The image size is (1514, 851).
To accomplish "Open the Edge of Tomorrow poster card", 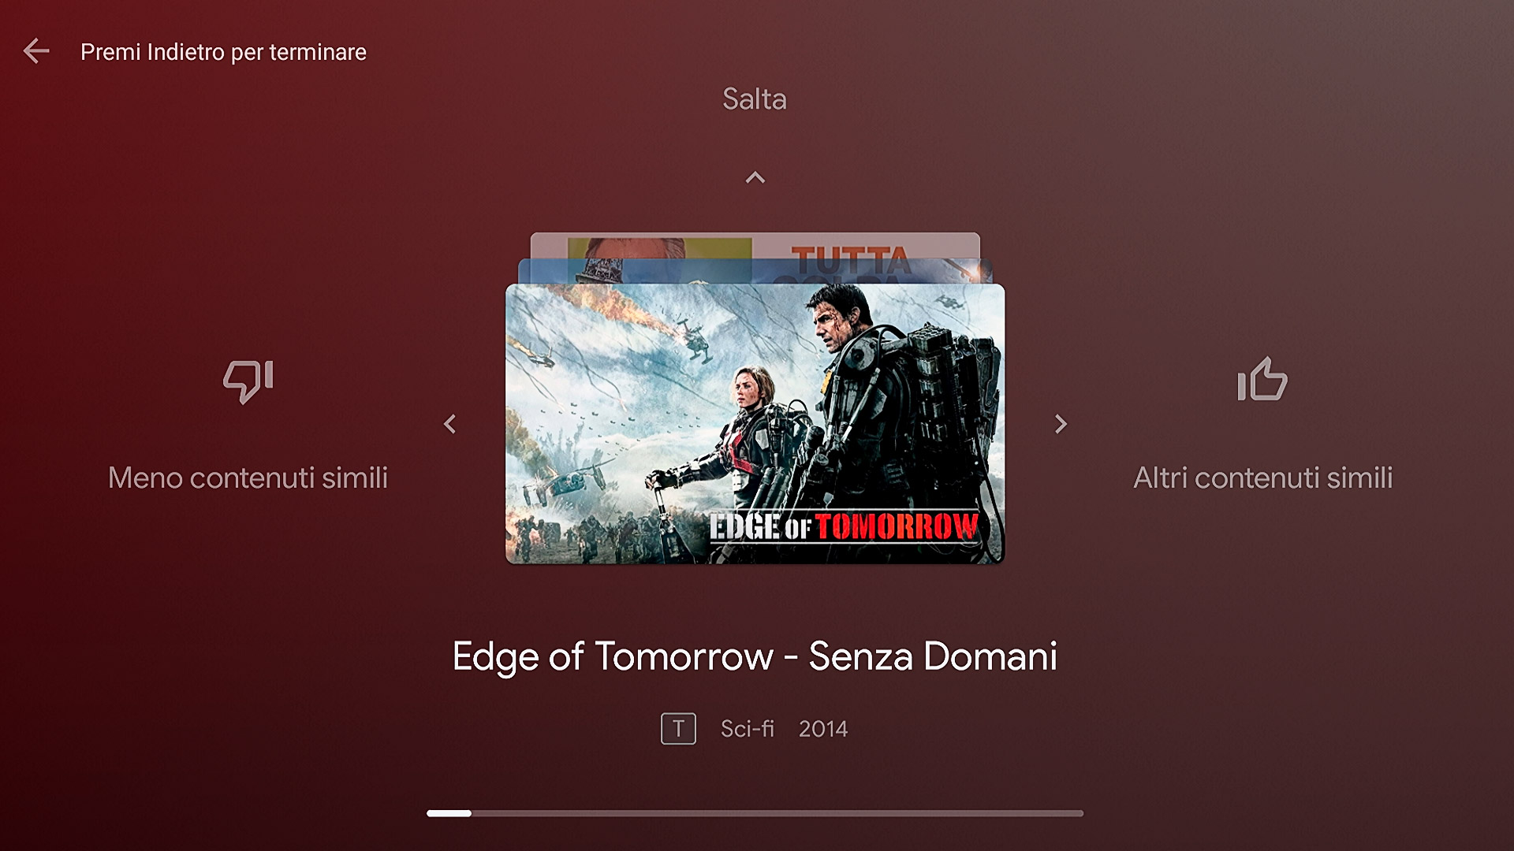I will 755,424.
